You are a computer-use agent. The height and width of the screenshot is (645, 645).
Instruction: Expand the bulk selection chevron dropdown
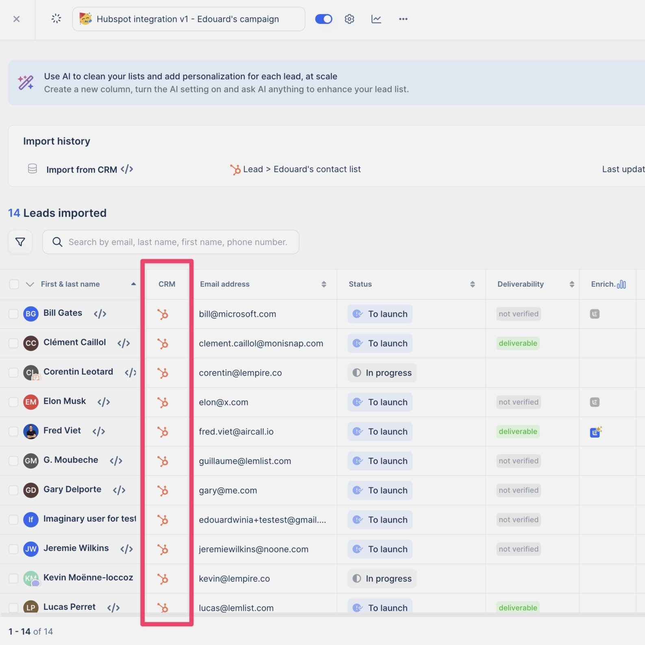click(30, 284)
